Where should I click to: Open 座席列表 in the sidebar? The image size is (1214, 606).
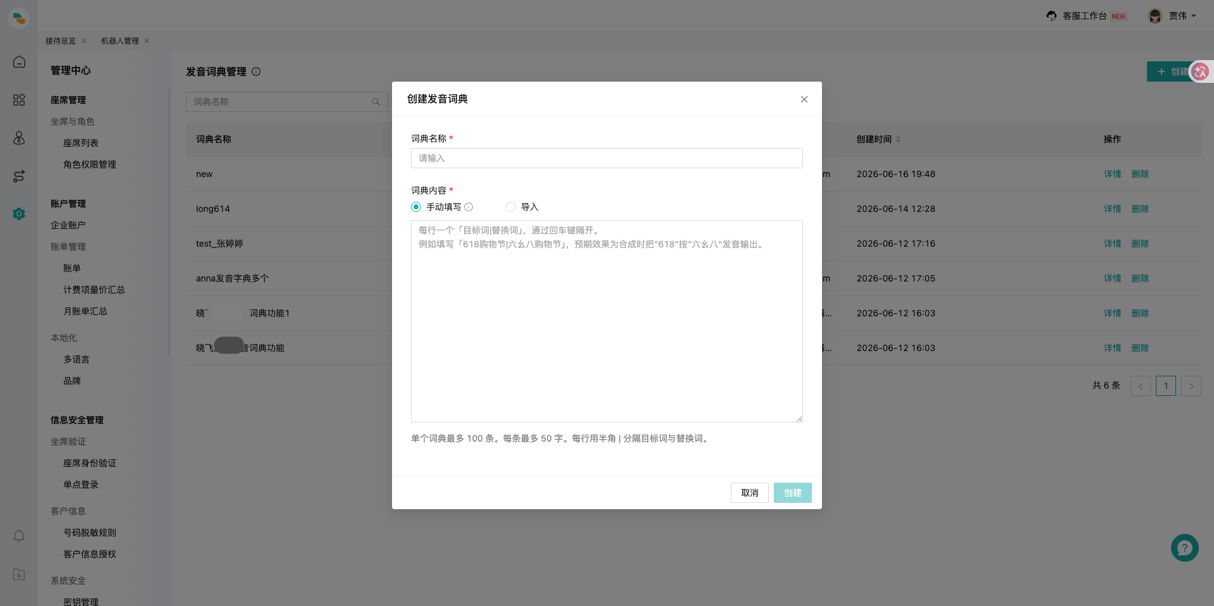(x=81, y=143)
